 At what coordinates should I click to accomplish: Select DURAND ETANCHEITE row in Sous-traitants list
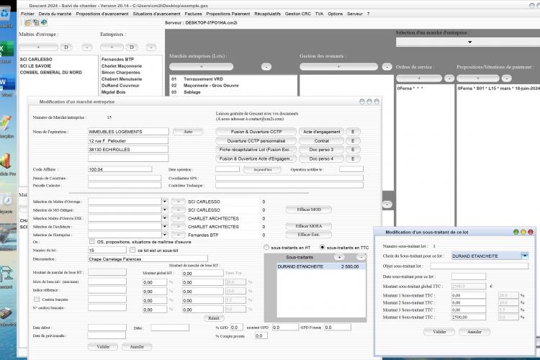coord(321,266)
